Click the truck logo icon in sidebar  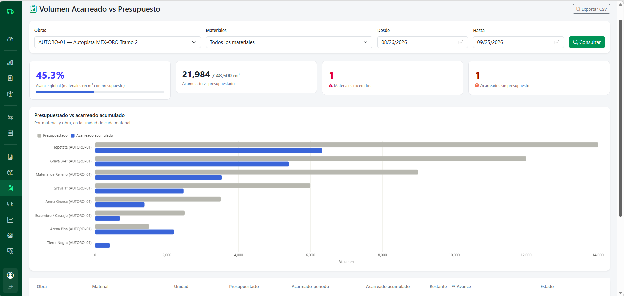tap(10, 12)
